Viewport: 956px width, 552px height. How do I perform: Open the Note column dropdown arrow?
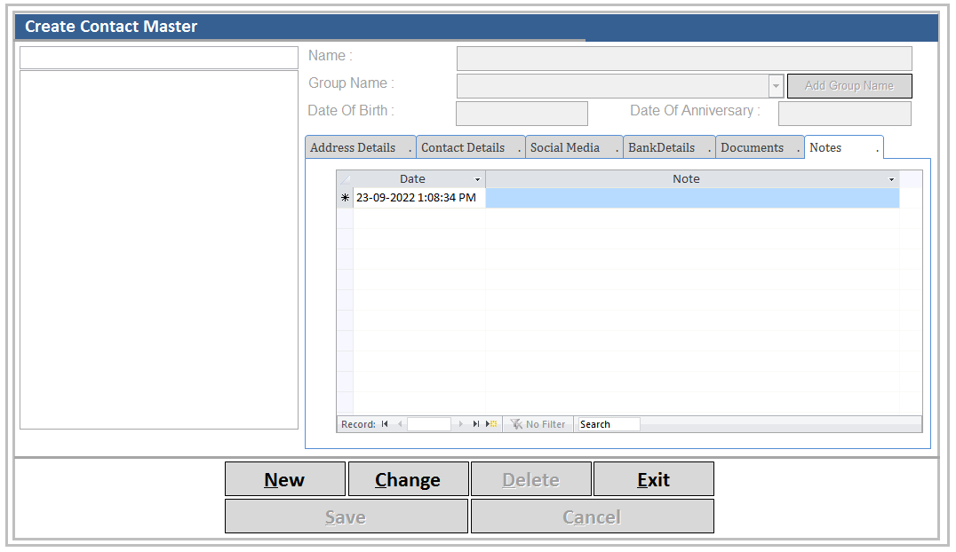(891, 180)
